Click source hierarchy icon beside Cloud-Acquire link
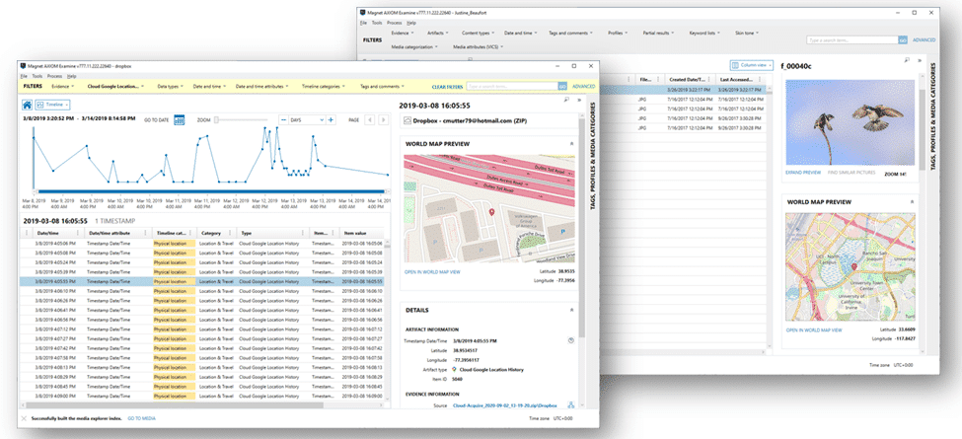This screenshot has height=439, width=962. pyautogui.click(x=570, y=405)
